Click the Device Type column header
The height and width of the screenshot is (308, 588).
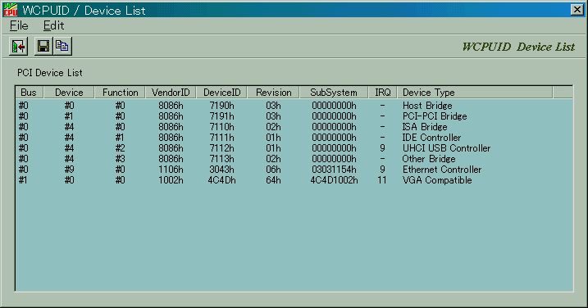[x=475, y=93]
